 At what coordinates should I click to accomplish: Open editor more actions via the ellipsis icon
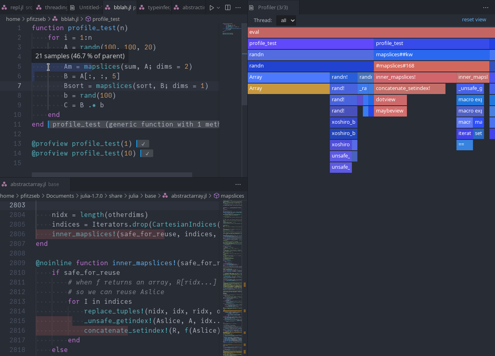click(238, 7)
